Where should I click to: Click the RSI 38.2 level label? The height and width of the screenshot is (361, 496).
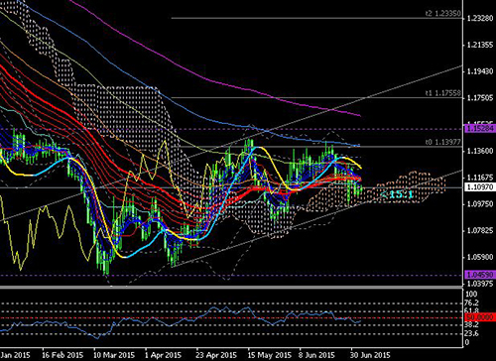[471, 325]
